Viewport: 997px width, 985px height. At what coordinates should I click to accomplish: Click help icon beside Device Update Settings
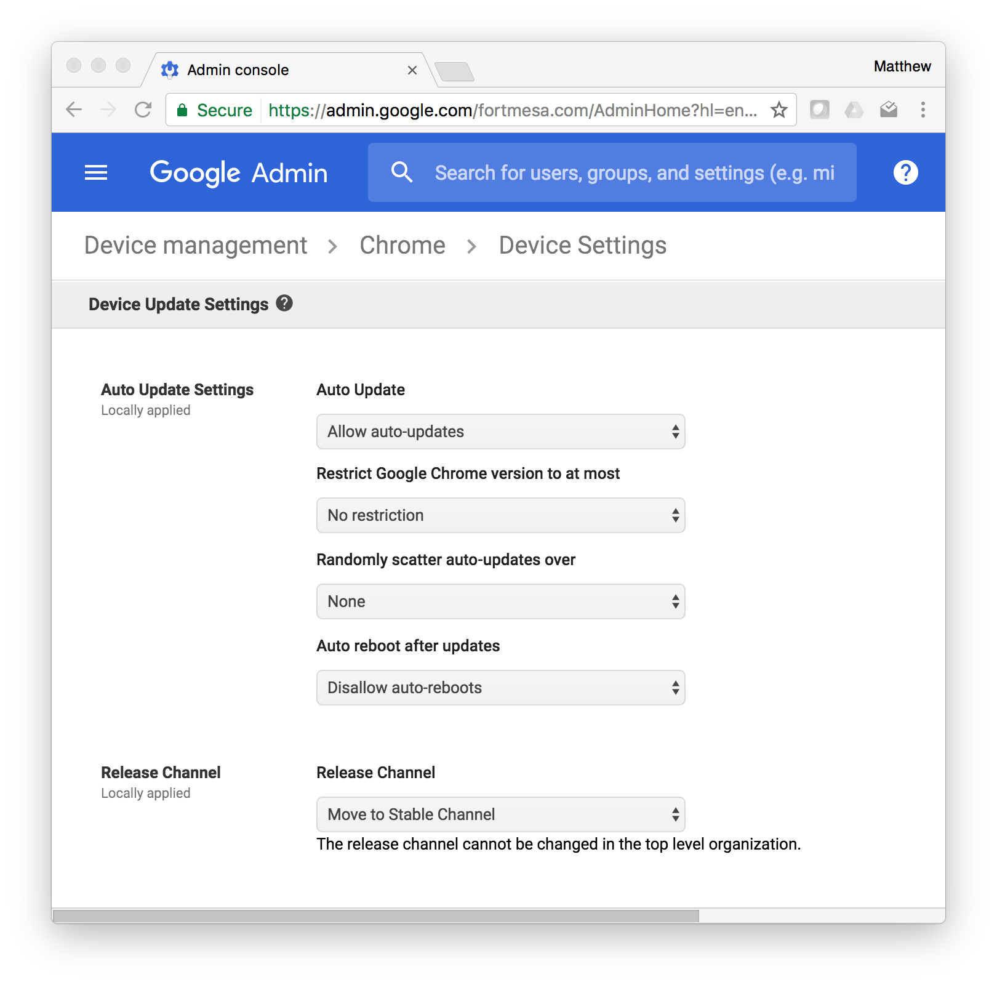(x=284, y=304)
